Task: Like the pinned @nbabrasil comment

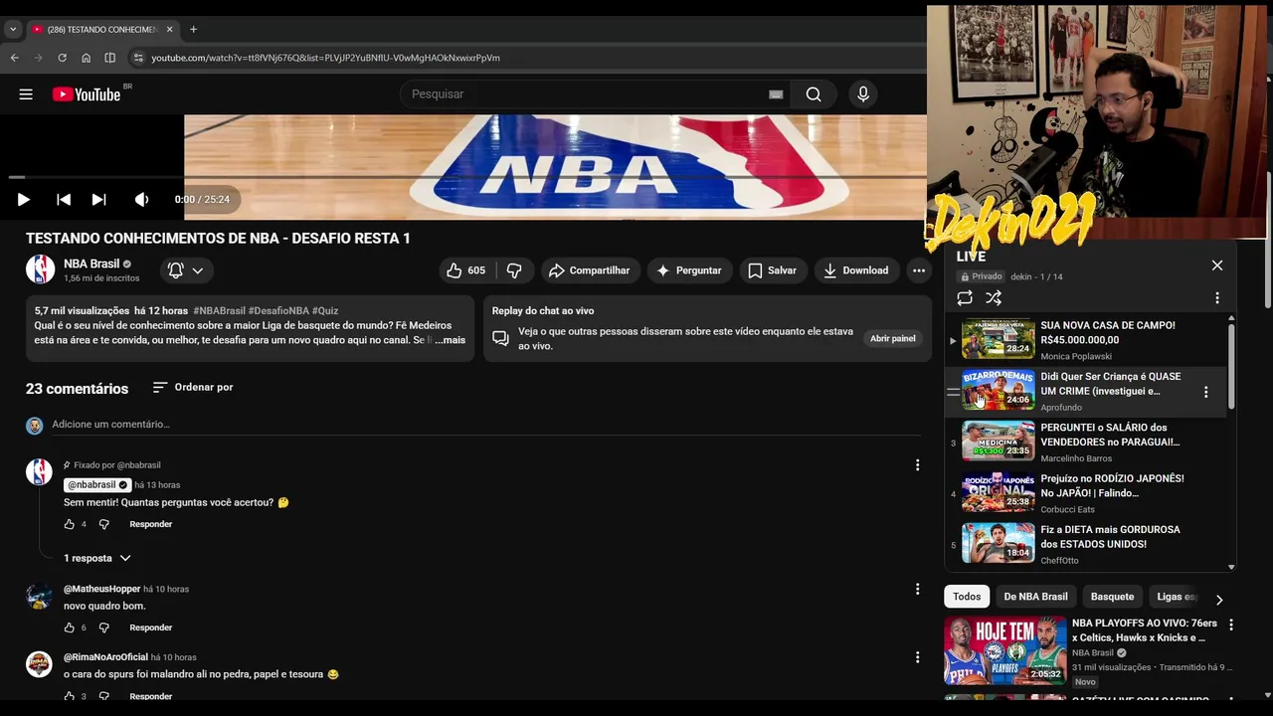Action: coord(70,524)
